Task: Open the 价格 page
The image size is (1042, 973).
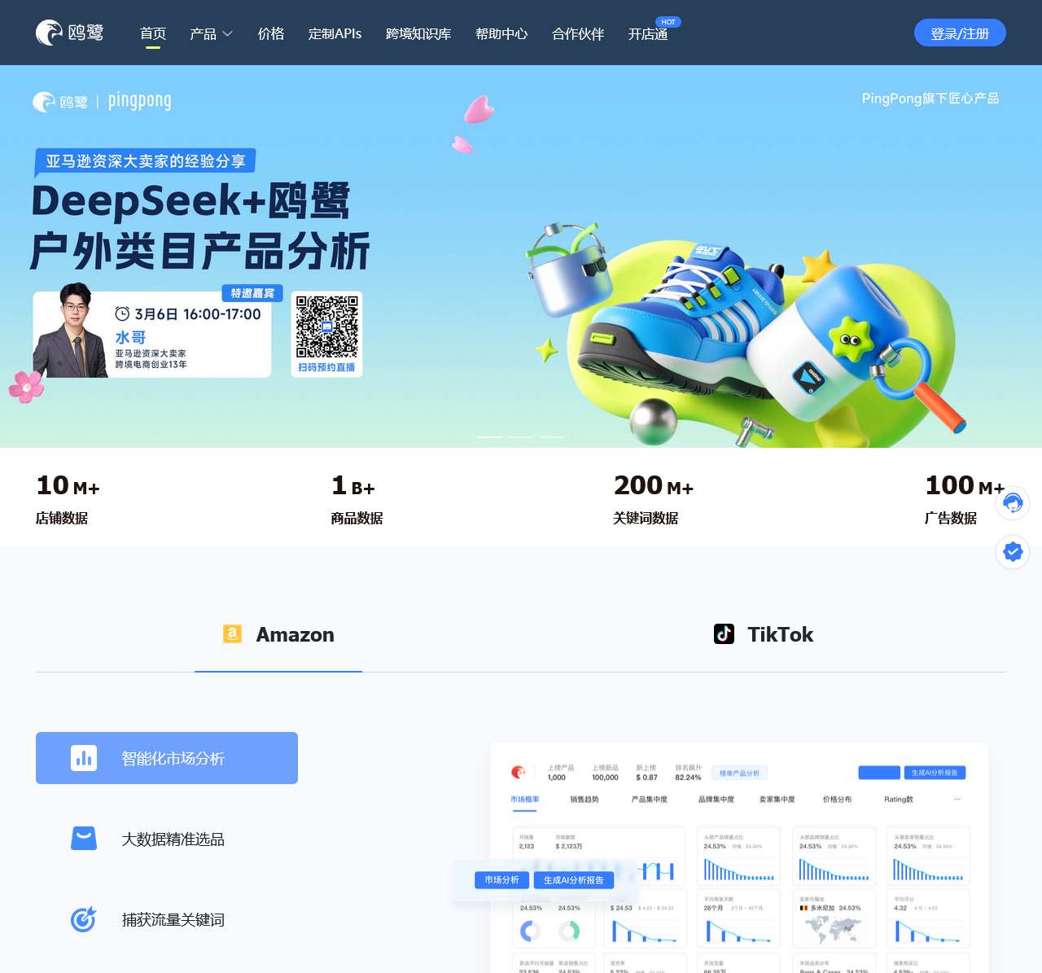Action: pos(271,33)
